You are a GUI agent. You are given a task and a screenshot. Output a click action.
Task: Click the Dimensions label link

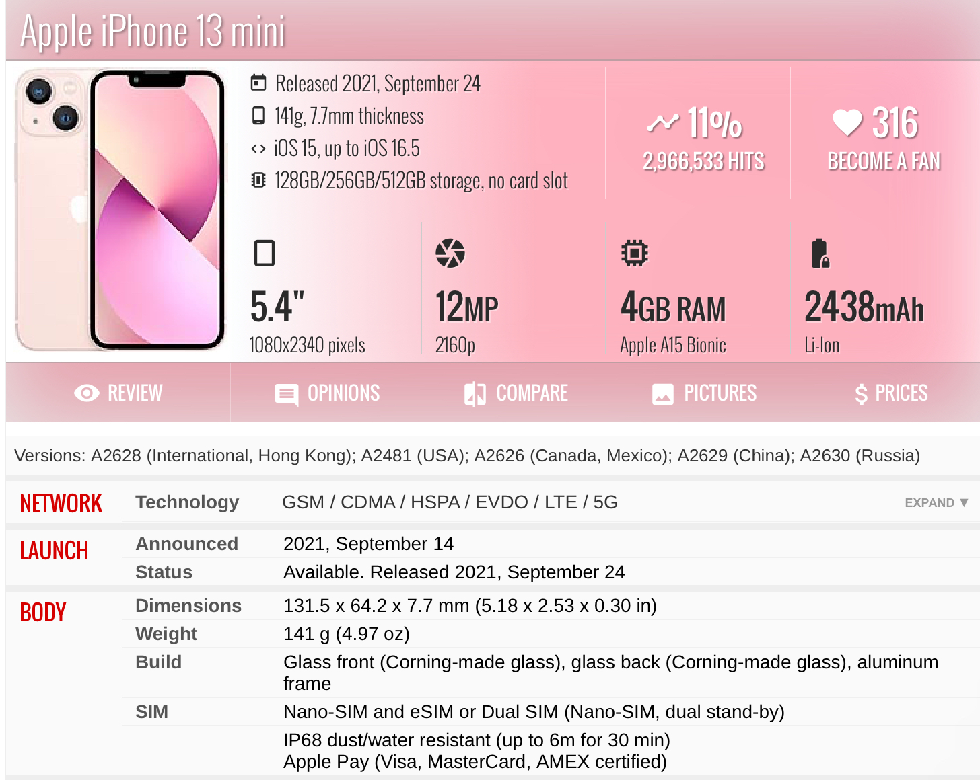[188, 605]
